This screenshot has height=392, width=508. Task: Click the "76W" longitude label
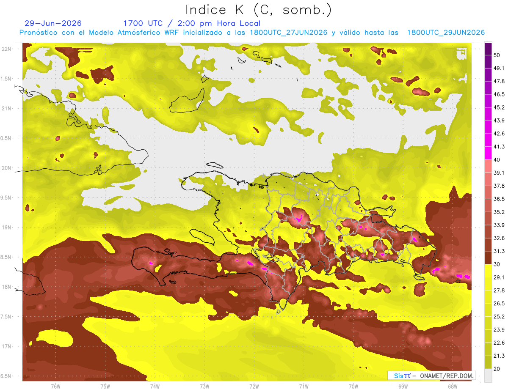55,387
